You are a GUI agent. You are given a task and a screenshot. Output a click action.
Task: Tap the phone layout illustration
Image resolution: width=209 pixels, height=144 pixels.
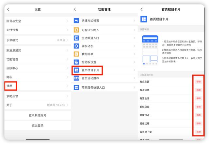coord(150,50)
